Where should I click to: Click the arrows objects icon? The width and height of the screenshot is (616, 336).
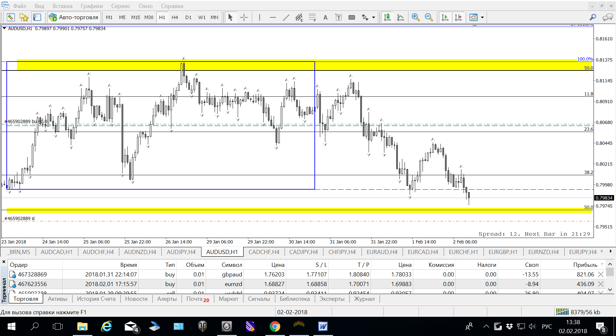365,17
